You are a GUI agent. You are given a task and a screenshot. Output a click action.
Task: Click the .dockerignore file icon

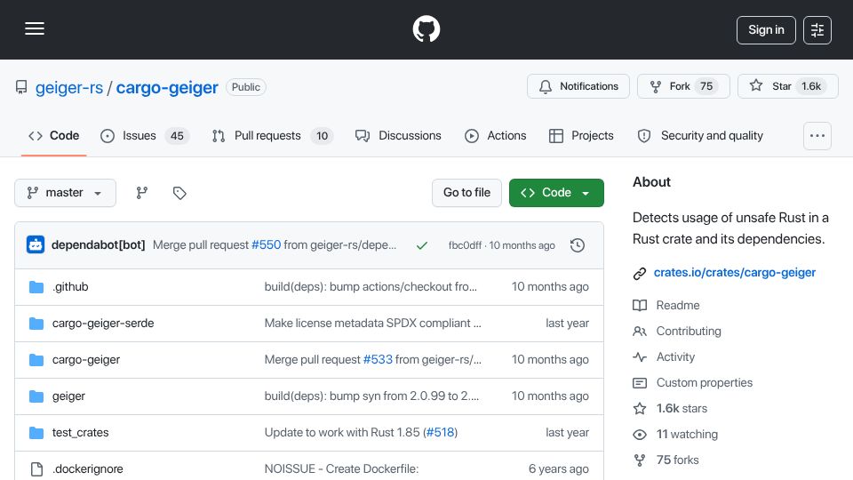pos(36,469)
